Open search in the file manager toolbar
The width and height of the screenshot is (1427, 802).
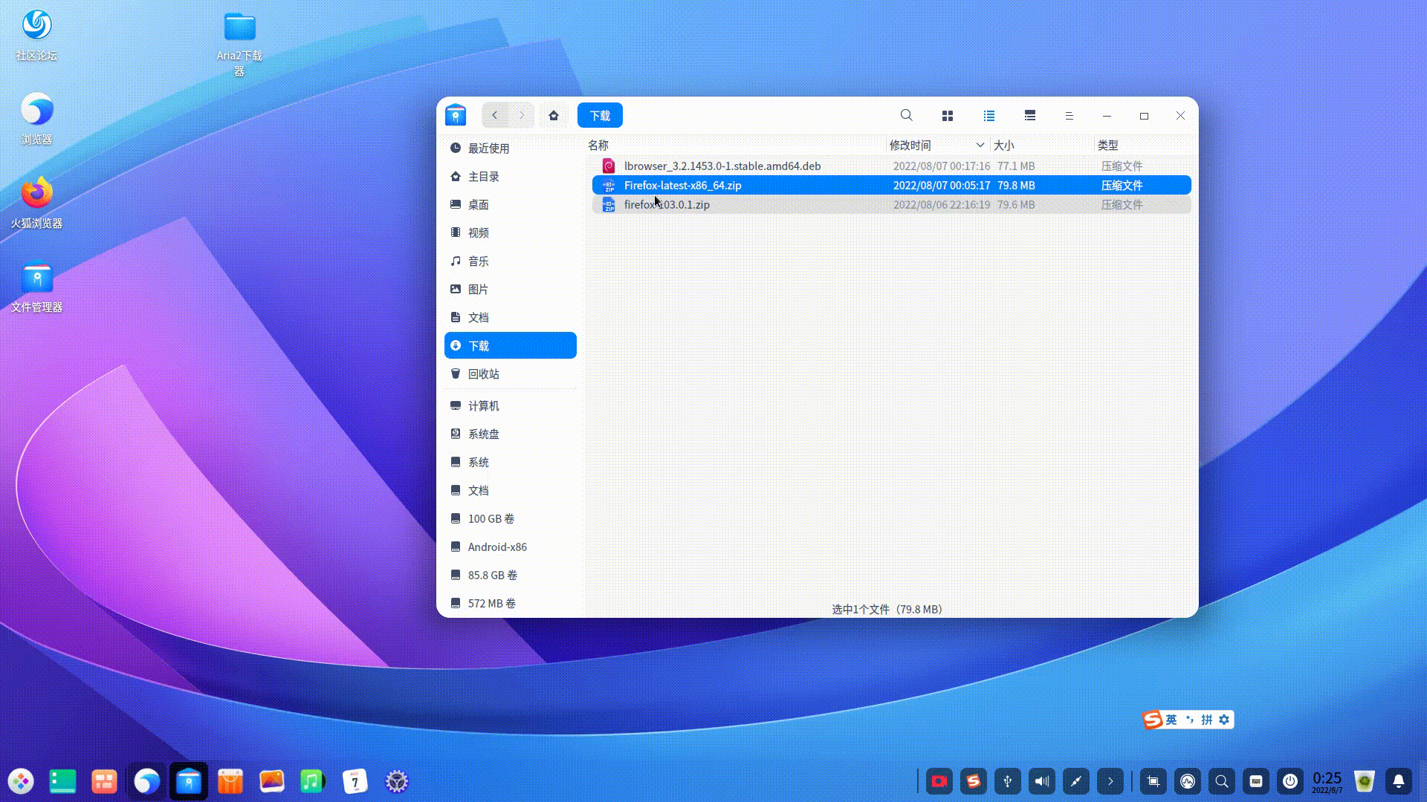[x=906, y=115]
